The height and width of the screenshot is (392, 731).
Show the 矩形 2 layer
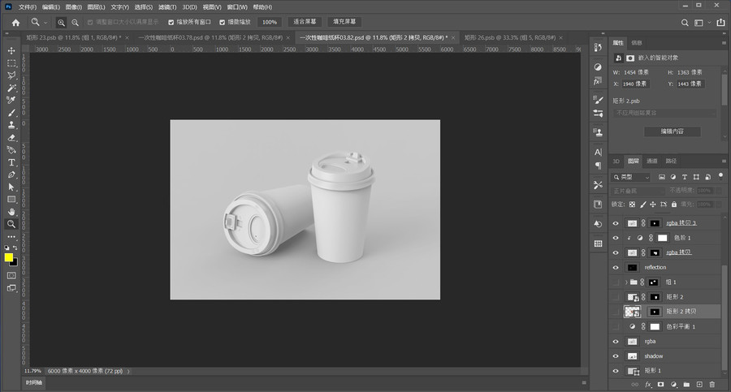pos(616,297)
